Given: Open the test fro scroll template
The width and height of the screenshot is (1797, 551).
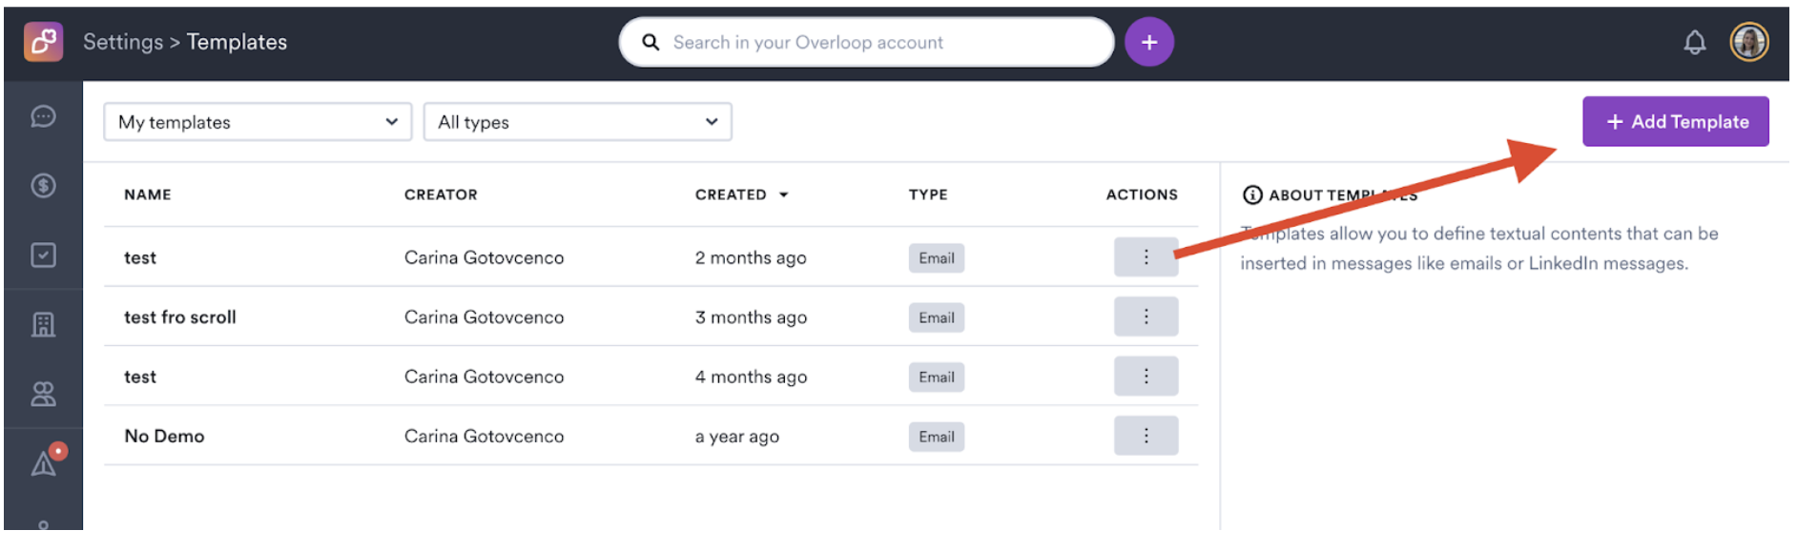Looking at the screenshot, I should [180, 317].
